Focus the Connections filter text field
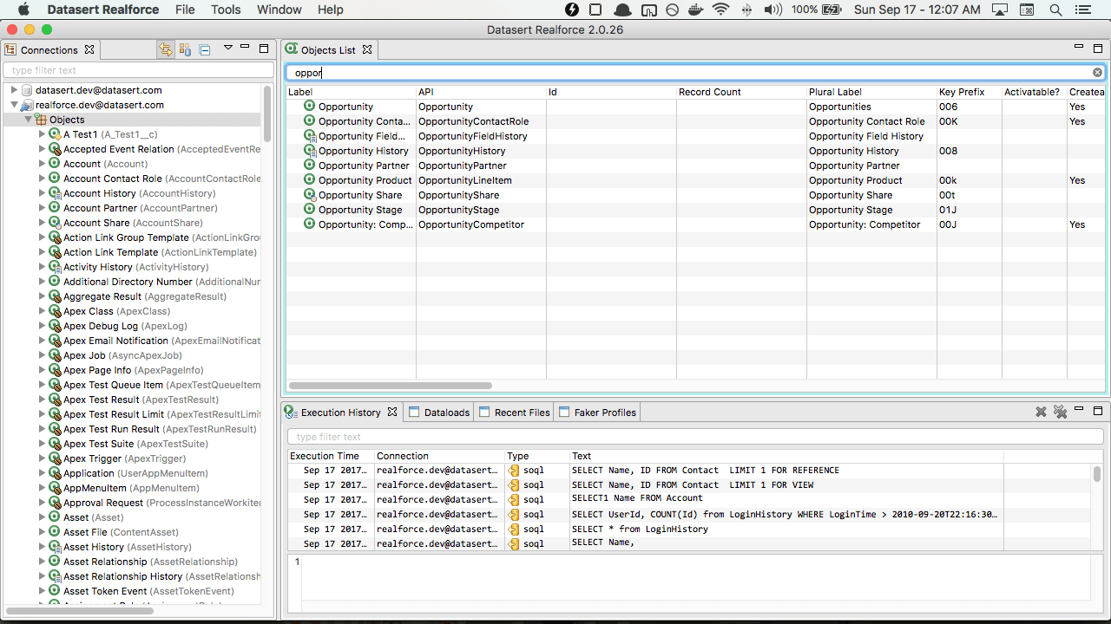The height and width of the screenshot is (624, 1111). pyautogui.click(x=139, y=70)
